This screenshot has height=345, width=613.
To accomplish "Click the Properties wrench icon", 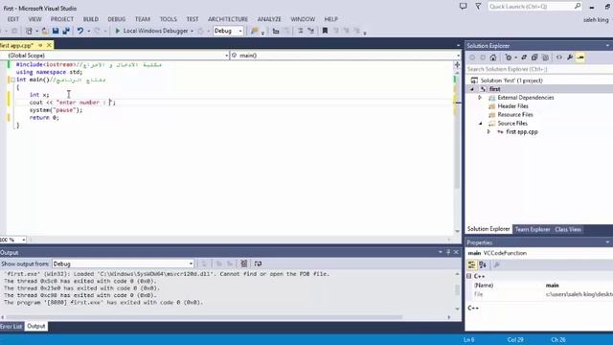I will [x=570, y=57].
